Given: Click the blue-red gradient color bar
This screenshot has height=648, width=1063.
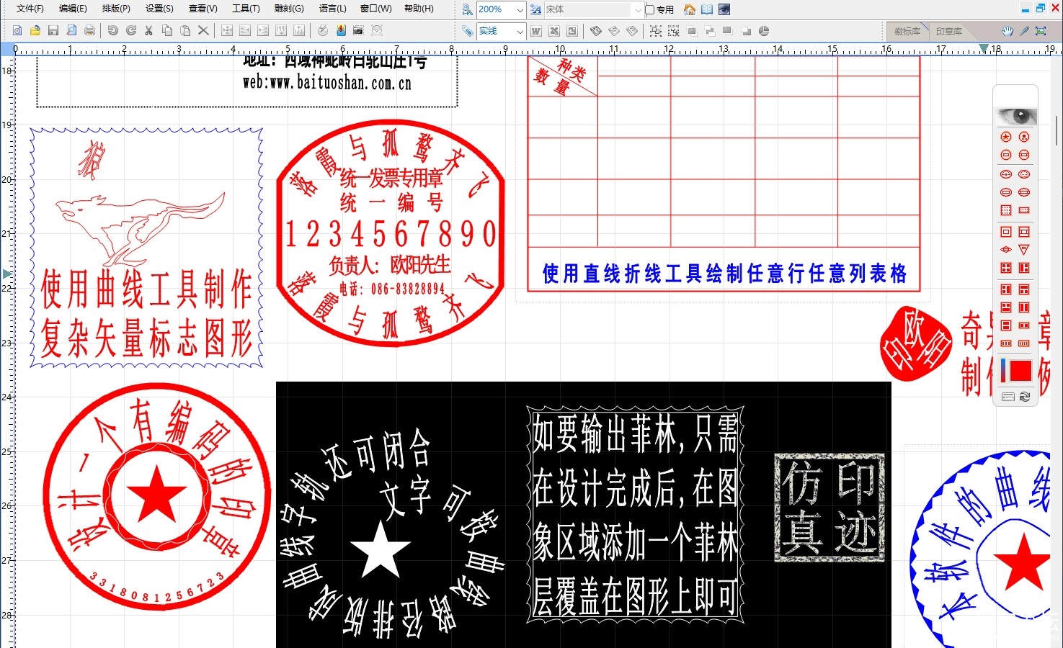Looking at the screenshot, I should coord(1003,371).
